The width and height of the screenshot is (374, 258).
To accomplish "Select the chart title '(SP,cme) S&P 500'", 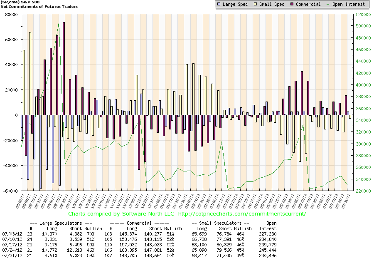I will click(x=20, y=2).
